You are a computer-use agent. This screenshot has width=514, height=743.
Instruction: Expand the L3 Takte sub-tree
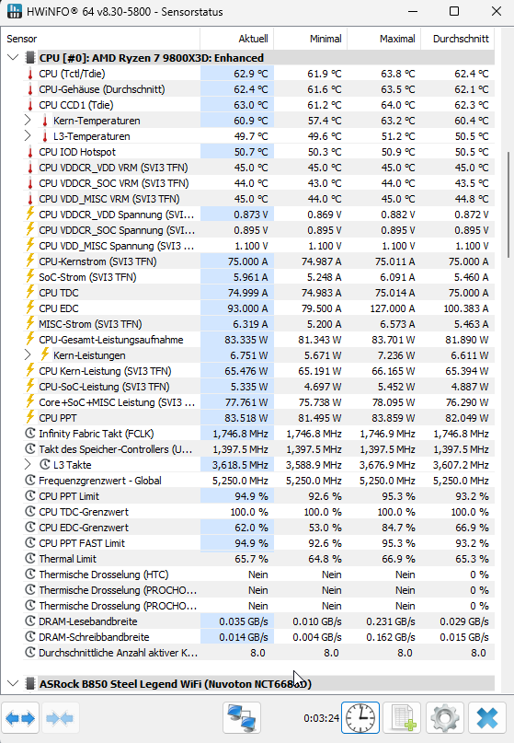click(28, 464)
